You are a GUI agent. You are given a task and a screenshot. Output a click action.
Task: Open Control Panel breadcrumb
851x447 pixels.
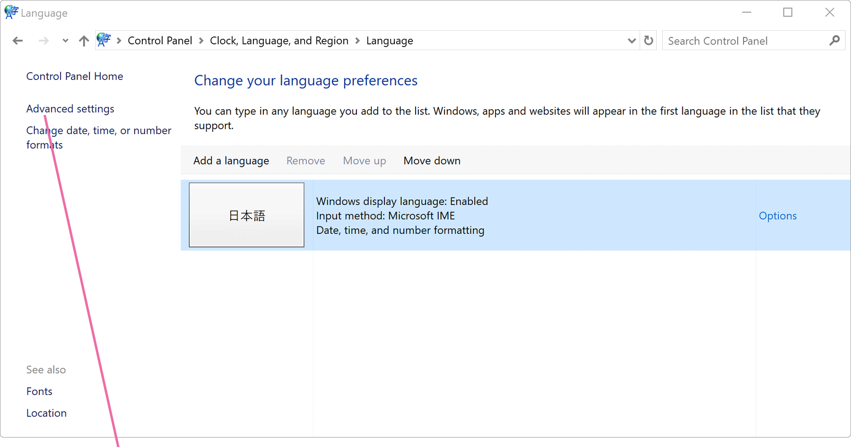pyautogui.click(x=160, y=41)
